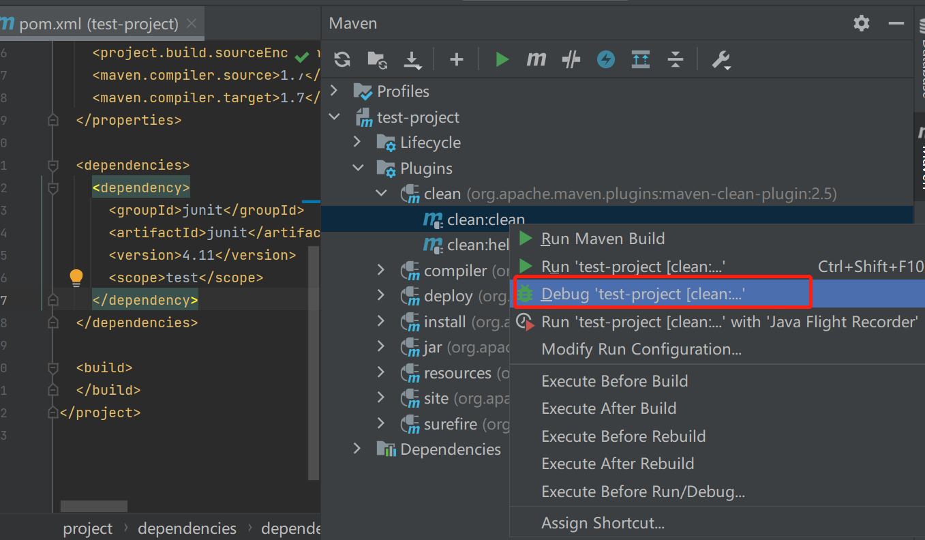Expand the Profiles node
The width and height of the screenshot is (925, 540).
[334, 91]
